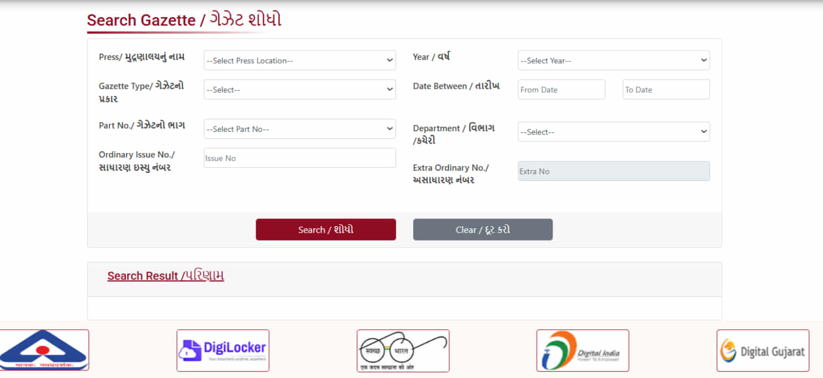Screen dimensions: 823x378
Task: Click the Gazette Type label
Action: tap(142, 93)
